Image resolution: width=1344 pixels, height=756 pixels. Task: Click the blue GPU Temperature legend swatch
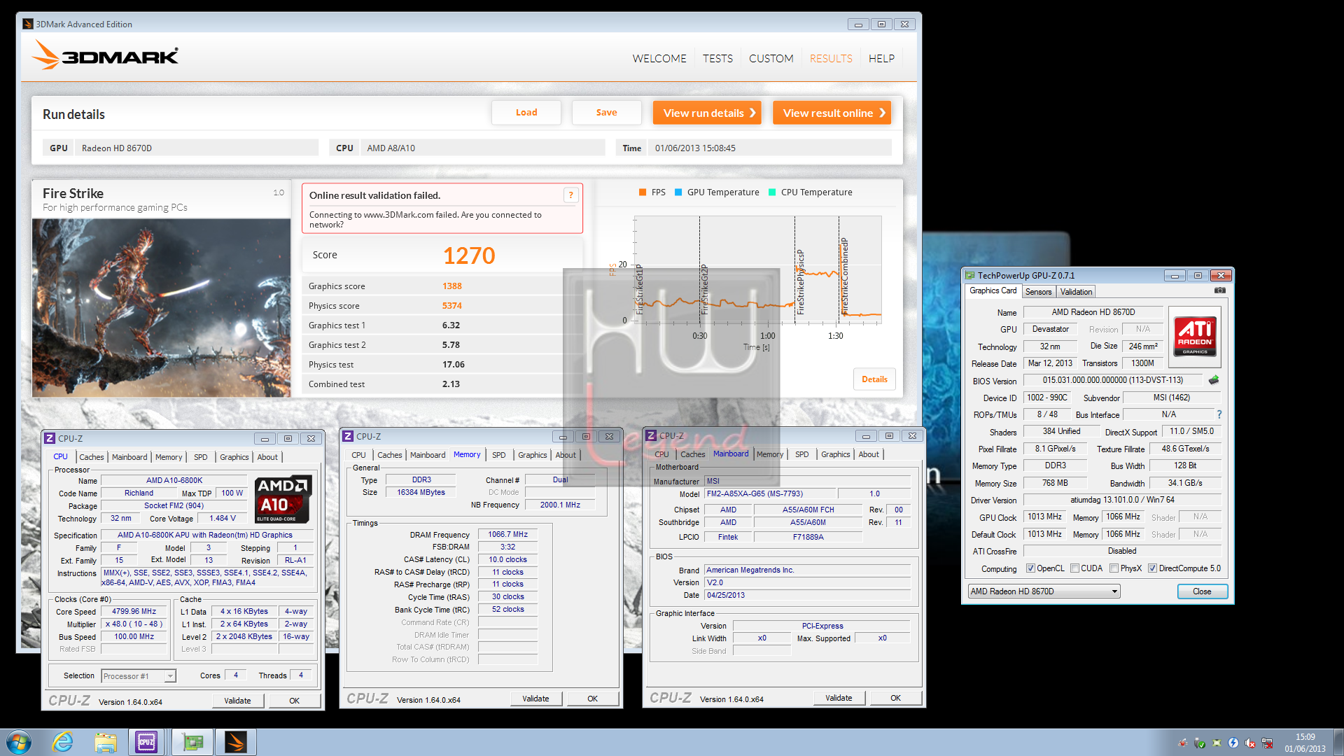click(x=678, y=192)
